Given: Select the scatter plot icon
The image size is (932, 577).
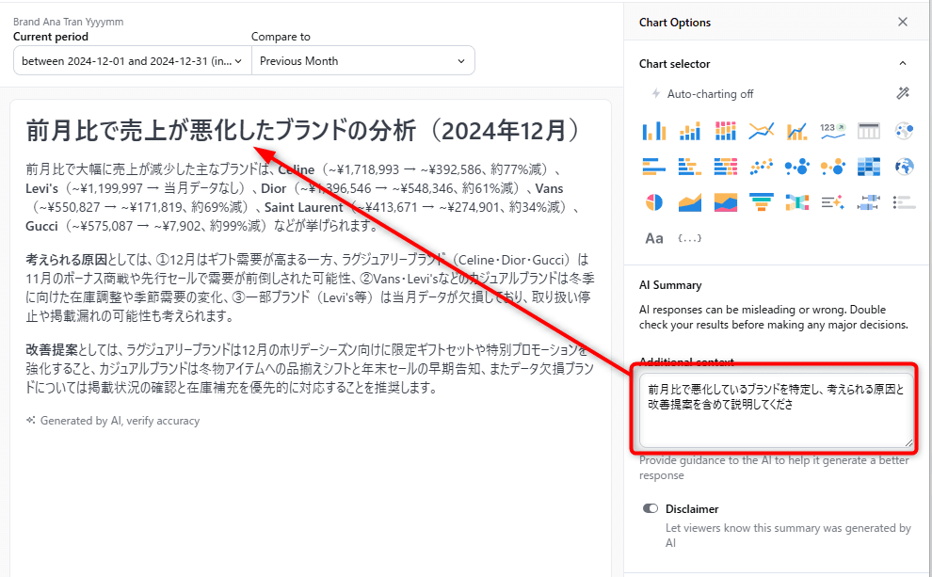Looking at the screenshot, I should click(761, 167).
